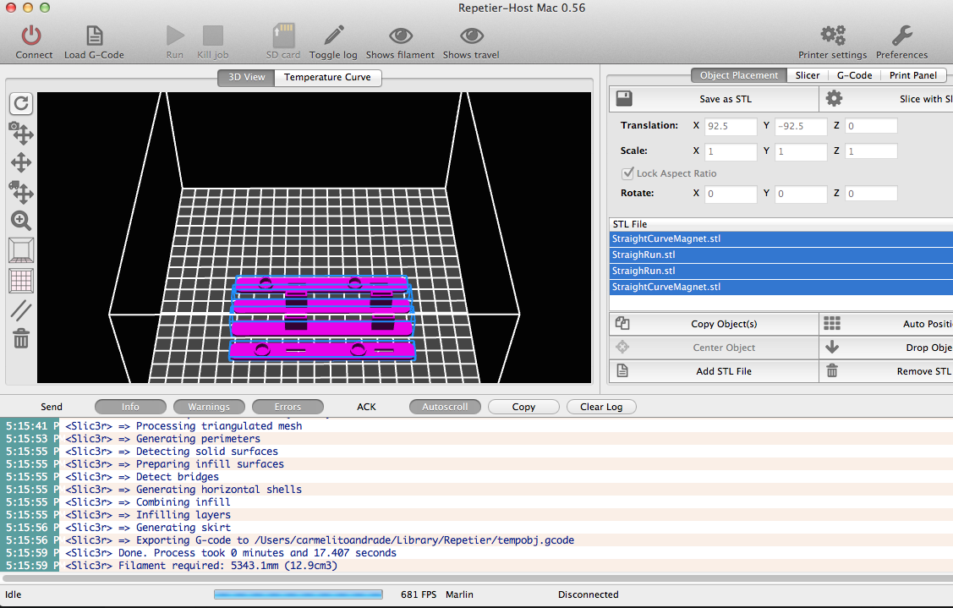Click the Kill job stop icon

(213, 36)
